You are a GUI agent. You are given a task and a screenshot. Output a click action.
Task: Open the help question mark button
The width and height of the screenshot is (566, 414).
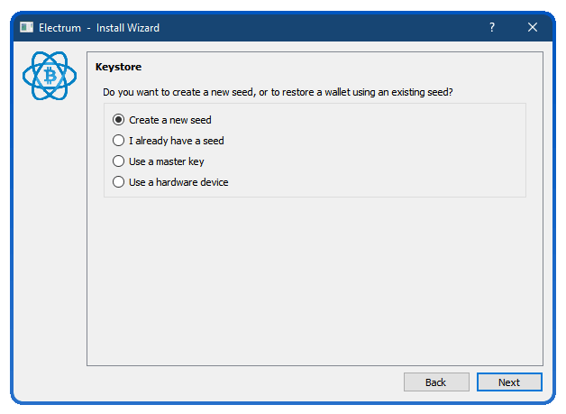pyautogui.click(x=492, y=27)
